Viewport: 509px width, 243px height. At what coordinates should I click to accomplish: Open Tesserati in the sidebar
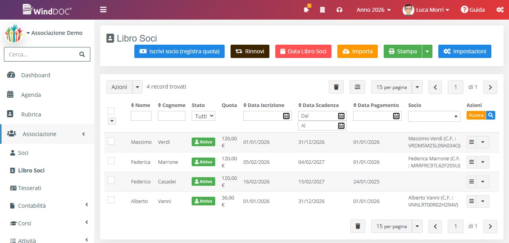29,188
